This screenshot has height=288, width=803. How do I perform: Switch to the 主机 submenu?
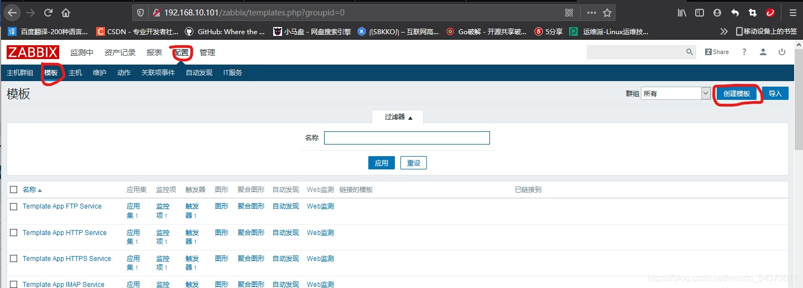point(75,73)
